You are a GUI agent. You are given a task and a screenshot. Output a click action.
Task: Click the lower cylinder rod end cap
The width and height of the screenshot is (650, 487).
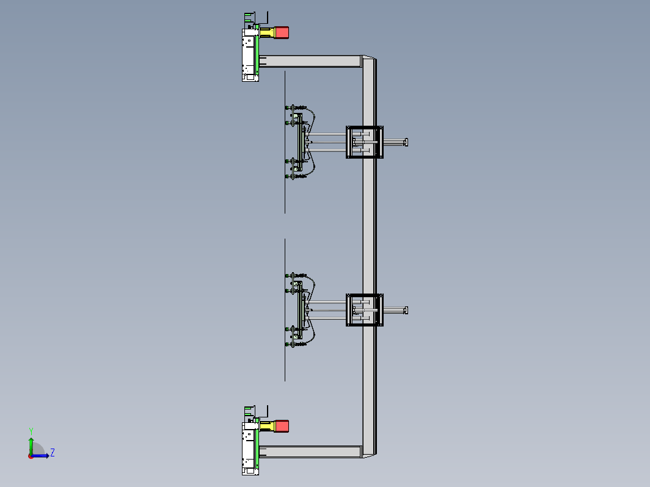tap(406, 310)
